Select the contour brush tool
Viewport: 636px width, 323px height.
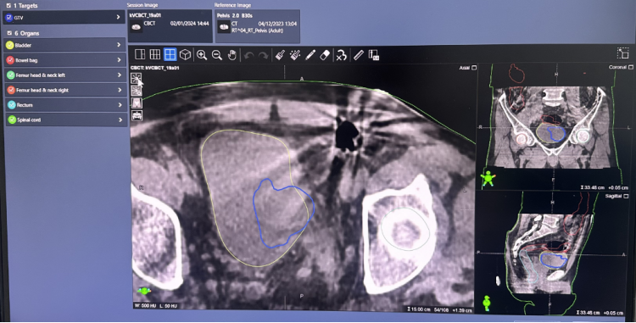(x=280, y=55)
